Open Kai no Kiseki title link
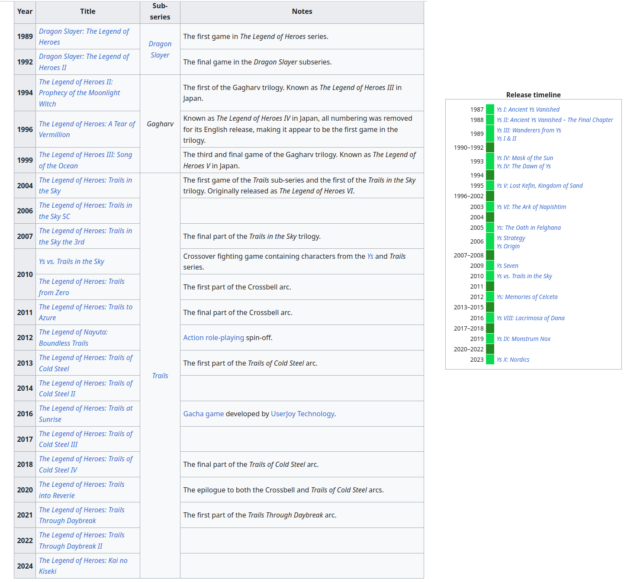The image size is (637, 582). (x=83, y=566)
